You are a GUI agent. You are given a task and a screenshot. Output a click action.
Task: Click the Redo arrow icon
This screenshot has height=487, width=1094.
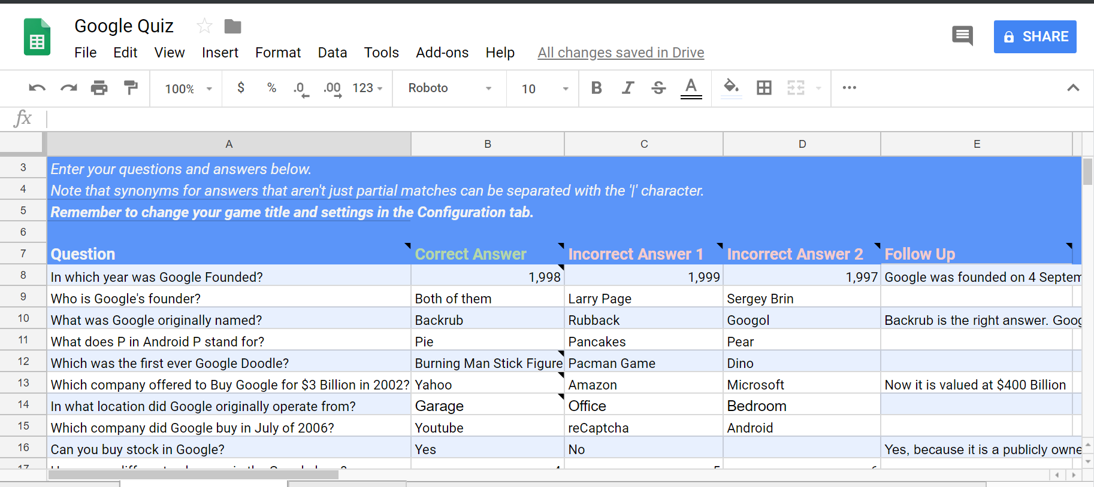pos(69,88)
